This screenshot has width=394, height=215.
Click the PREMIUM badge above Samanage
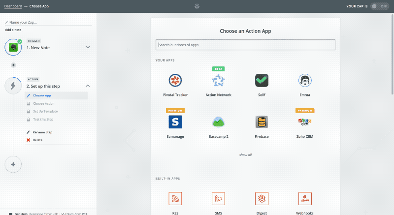[175, 111]
